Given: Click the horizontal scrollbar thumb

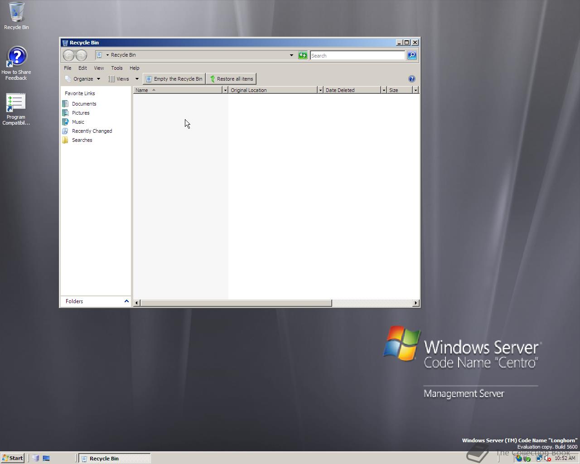Looking at the screenshot, I should pos(236,303).
